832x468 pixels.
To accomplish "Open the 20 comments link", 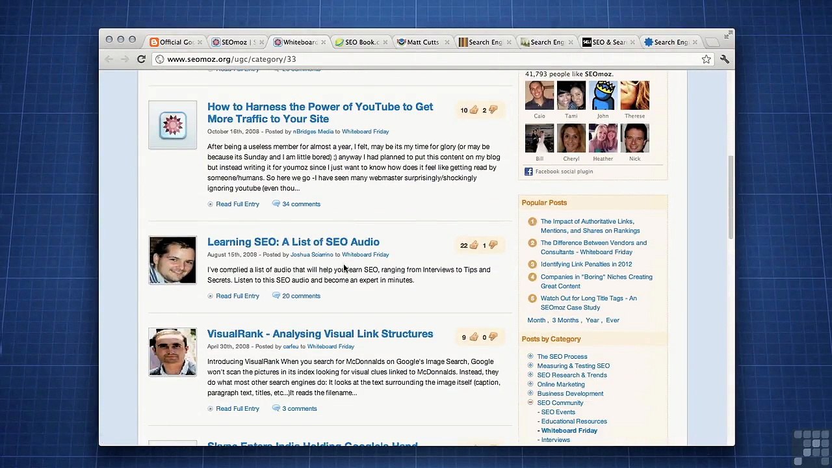I will [301, 296].
